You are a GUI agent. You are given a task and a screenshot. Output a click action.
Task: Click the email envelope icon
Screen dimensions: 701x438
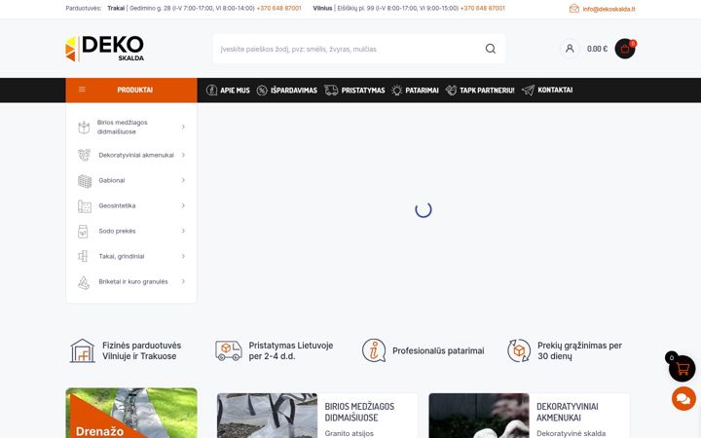(x=574, y=9)
